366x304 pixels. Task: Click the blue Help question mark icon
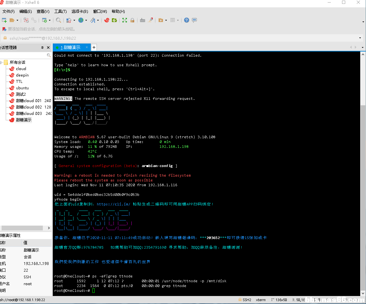[187, 20]
